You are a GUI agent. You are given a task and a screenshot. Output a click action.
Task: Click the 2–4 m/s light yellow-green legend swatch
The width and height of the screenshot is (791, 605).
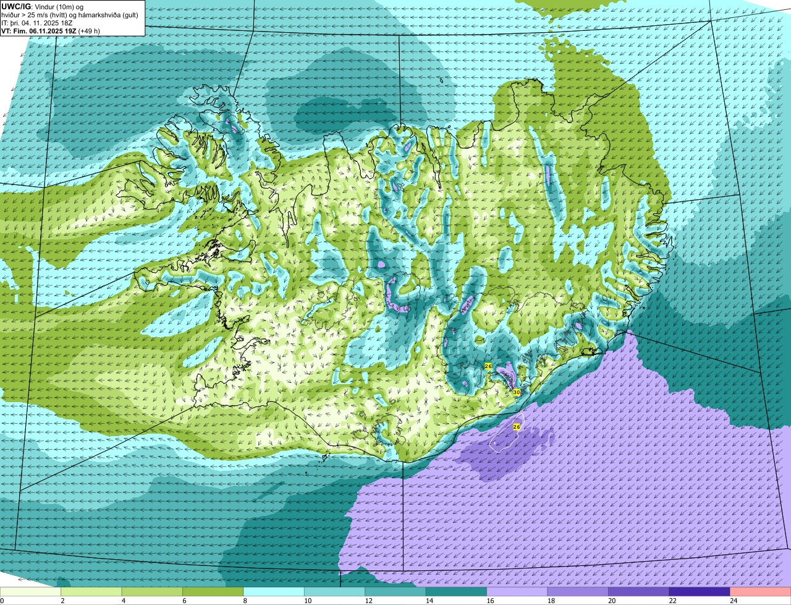[x=91, y=591]
